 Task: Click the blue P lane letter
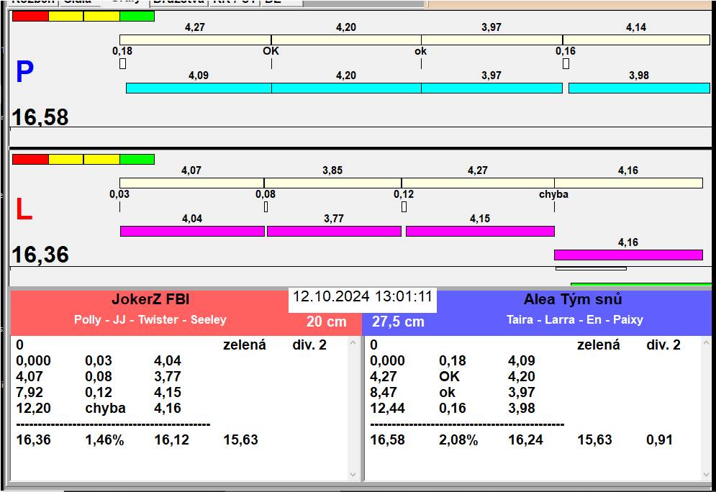pyautogui.click(x=24, y=72)
